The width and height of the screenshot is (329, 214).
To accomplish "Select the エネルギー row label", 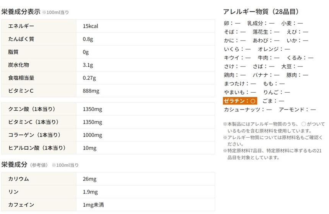I will click(x=21, y=26).
